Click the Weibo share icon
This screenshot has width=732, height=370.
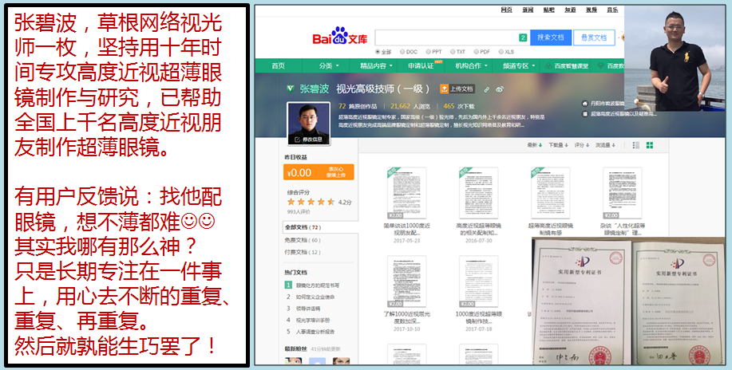click(x=500, y=89)
